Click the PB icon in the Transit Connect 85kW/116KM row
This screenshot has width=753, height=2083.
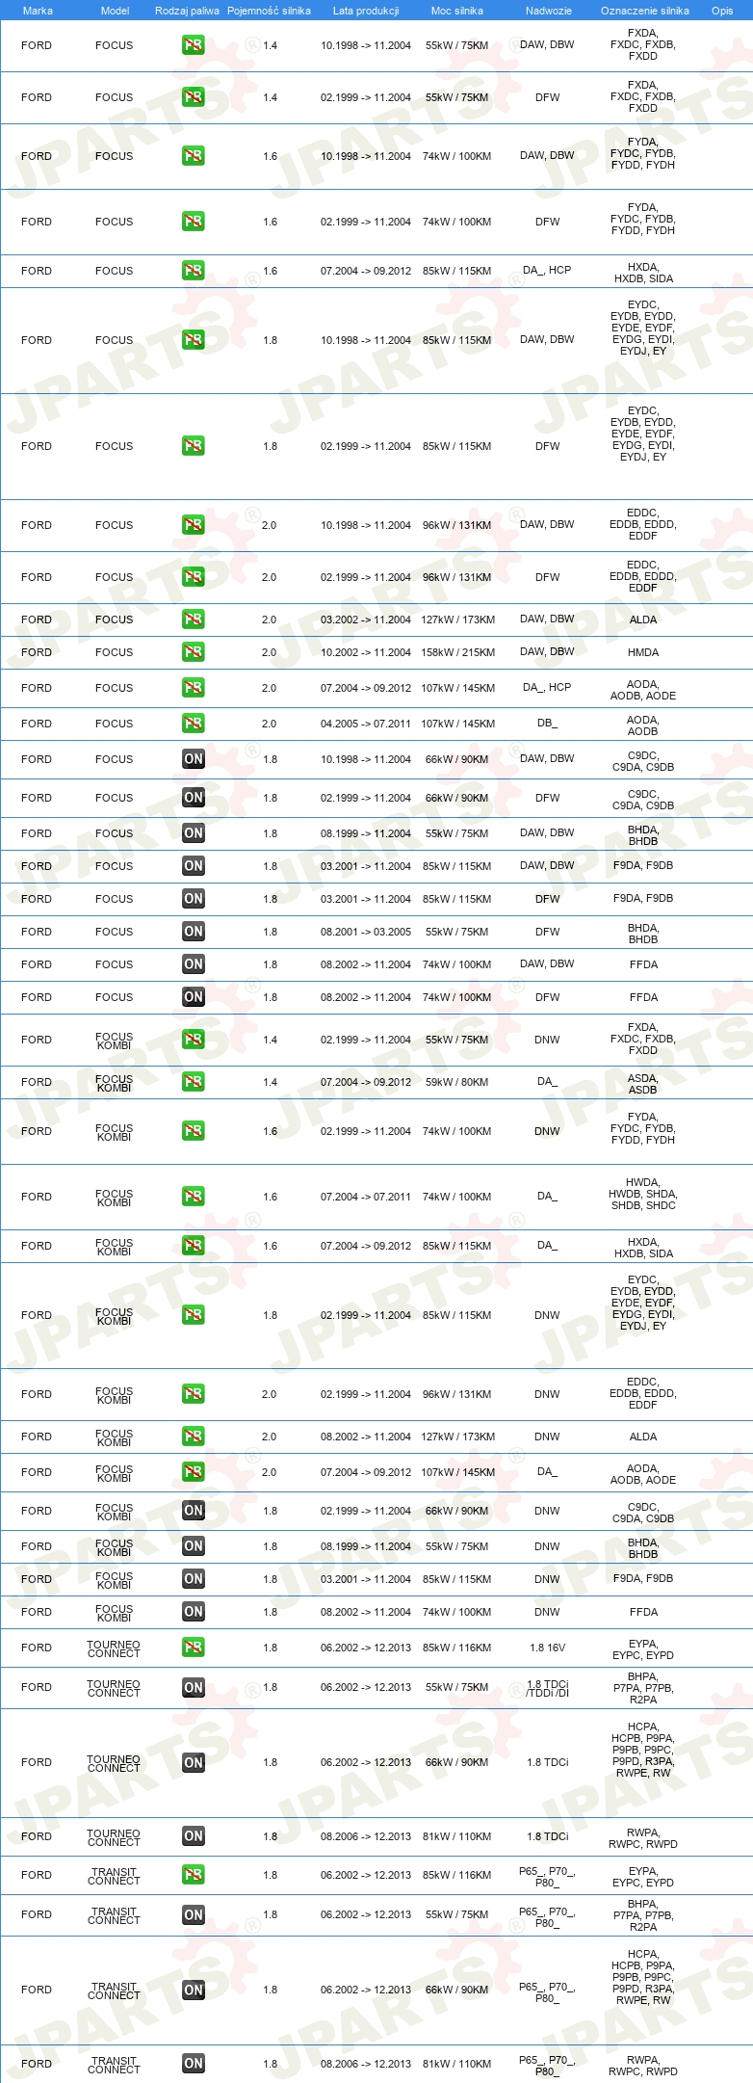194,1875
